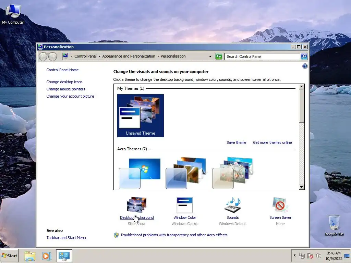
Task: Open Change mouse pointers link
Action: (x=65, y=89)
